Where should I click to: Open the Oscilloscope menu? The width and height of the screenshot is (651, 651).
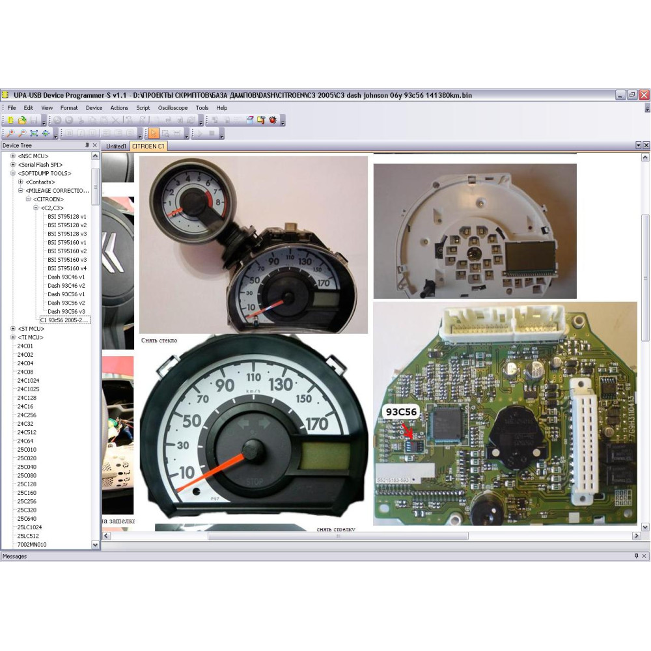coord(173,108)
